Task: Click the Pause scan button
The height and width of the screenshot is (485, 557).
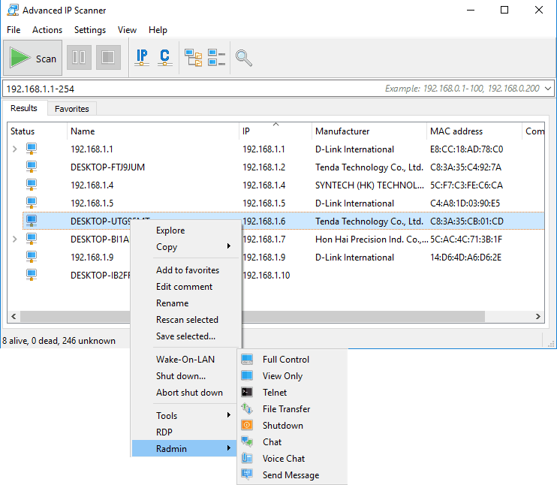Action: 79,57
